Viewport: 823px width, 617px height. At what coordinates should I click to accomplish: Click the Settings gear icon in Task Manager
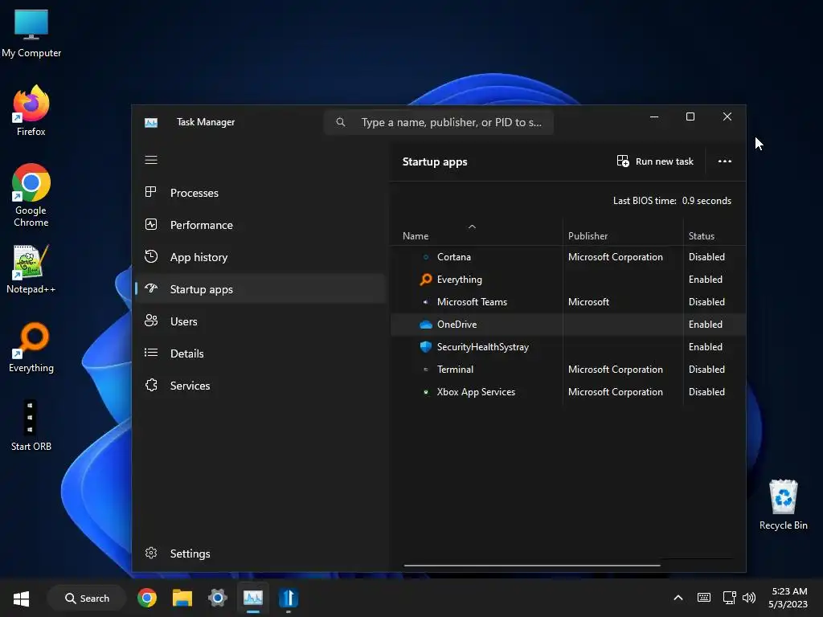click(x=151, y=553)
